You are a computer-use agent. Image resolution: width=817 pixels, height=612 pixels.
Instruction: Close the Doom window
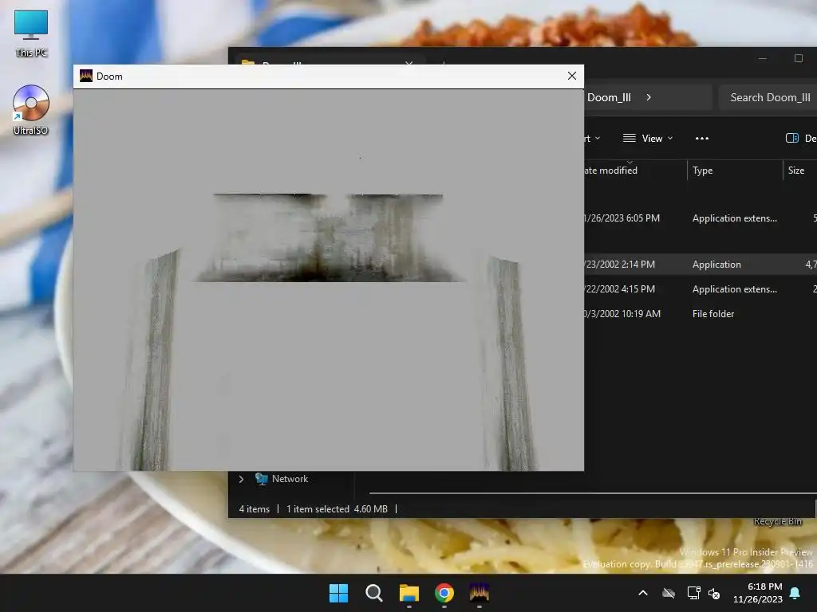coord(571,76)
